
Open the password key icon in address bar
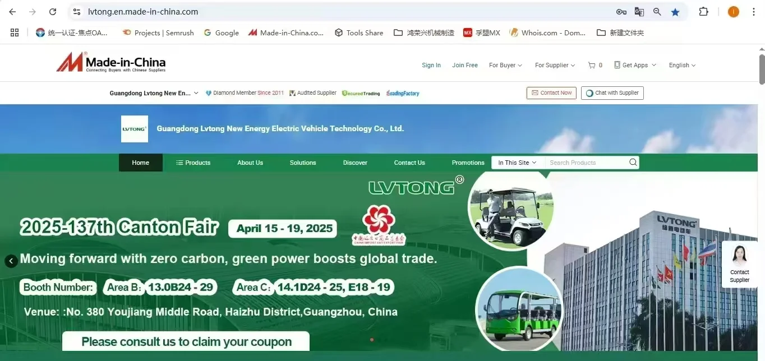[621, 12]
